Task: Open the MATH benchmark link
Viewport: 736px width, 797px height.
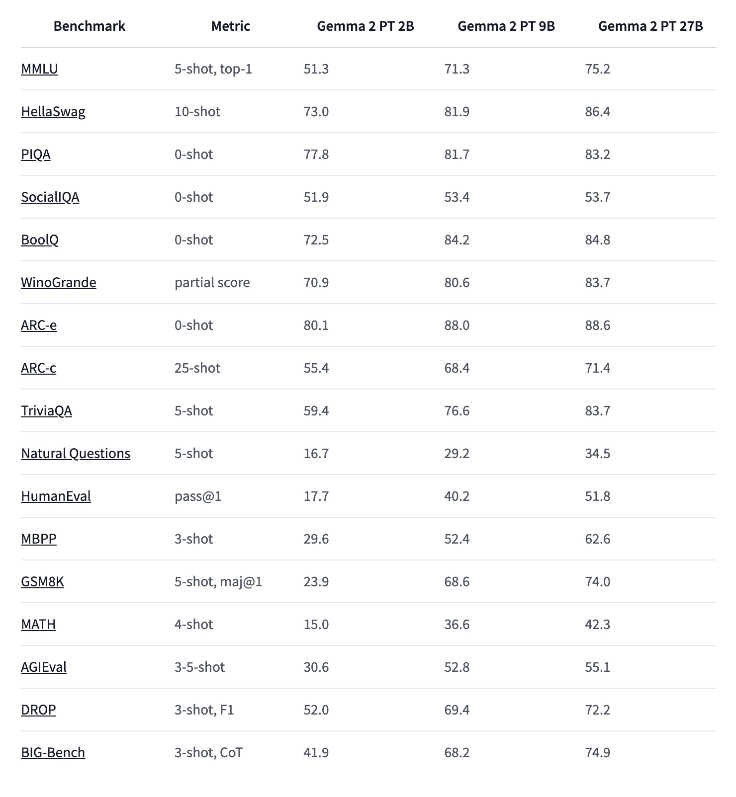Action: [38, 624]
